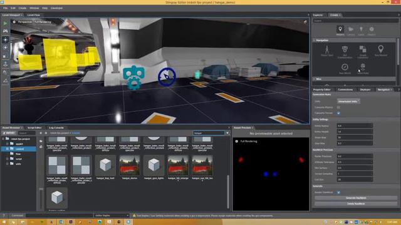Click the asset grid vertical scrollbar

point(228,191)
